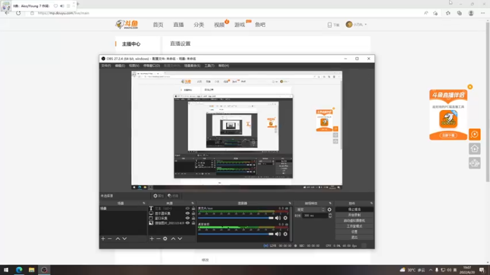Toggle visibility of display capture source
Screen dimensions: 490x275
(x=187, y=213)
